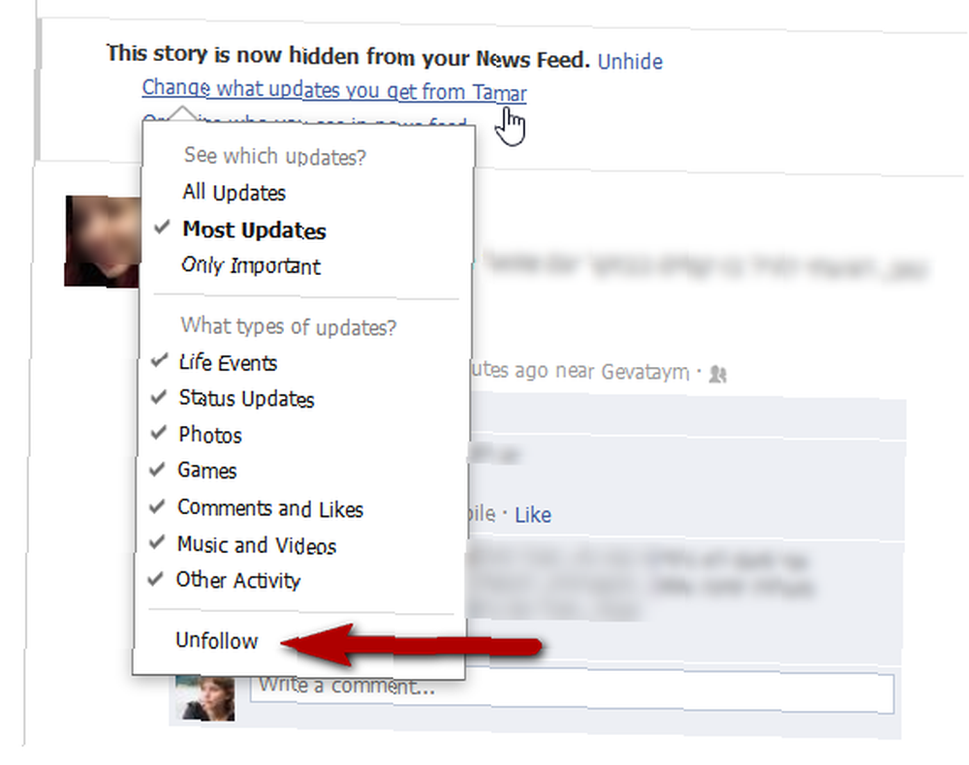Disable Music and Videos updates
Screen dimensions: 969x765
pyautogui.click(x=257, y=544)
